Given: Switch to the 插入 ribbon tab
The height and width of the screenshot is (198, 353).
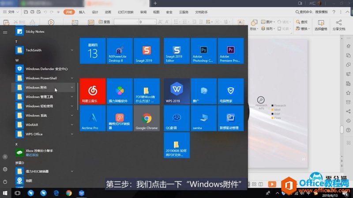Looking at the screenshot, I should pyautogui.click(x=82, y=12).
